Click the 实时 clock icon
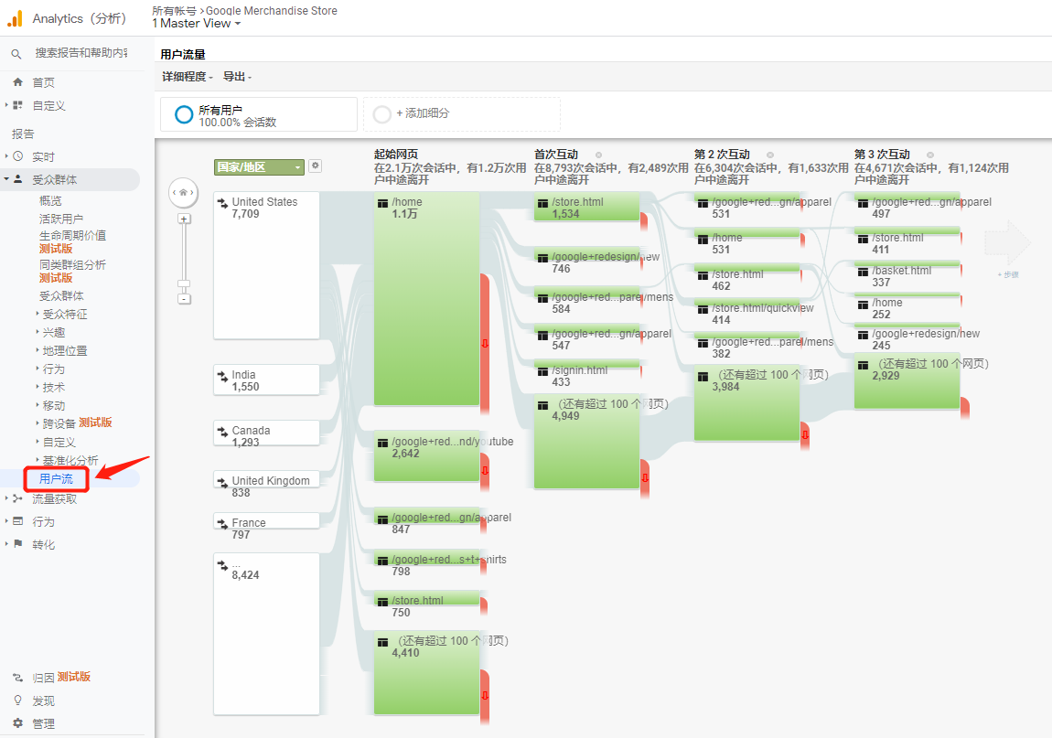This screenshot has width=1052, height=738. pos(18,156)
